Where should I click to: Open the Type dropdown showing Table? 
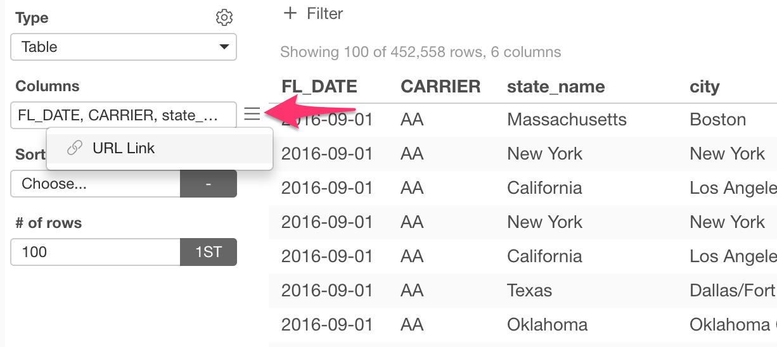tap(124, 47)
